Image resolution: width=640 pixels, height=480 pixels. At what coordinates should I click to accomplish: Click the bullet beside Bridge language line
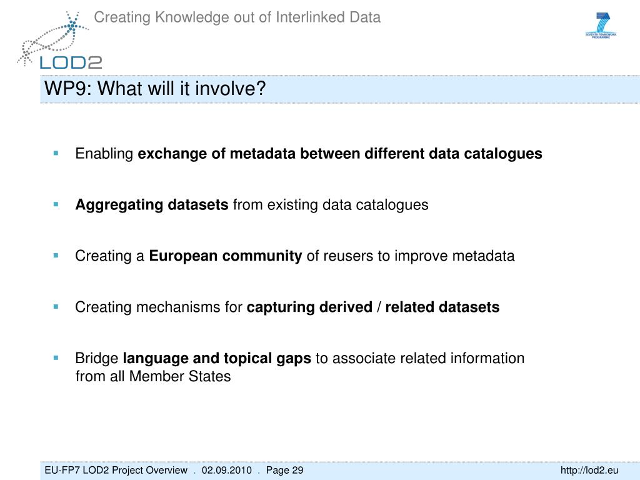tap(56, 358)
